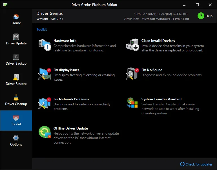Viewport: 217px width, 170px height.
Task: Click the Fix display issues icon
Action: pyautogui.click(x=45, y=74)
